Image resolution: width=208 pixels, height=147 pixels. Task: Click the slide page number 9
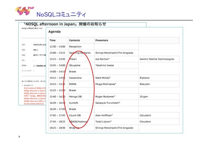(x=19, y=137)
